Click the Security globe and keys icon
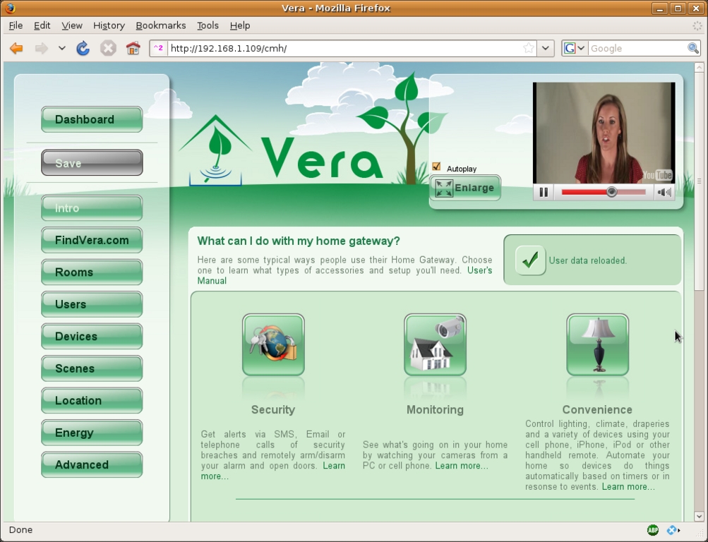The image size is (708, 542). point(273,345)
